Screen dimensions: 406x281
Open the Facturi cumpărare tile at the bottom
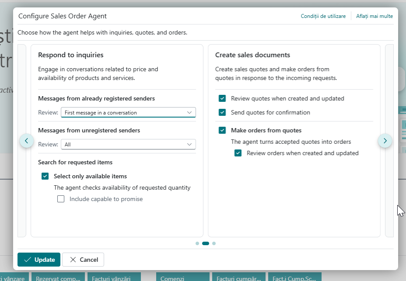pyautogui.click(x=238, y=278)
